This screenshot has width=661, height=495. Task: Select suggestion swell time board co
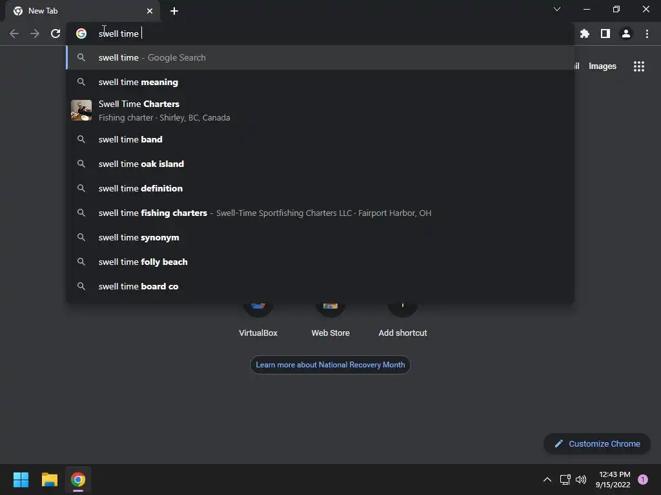coord(320,286)
